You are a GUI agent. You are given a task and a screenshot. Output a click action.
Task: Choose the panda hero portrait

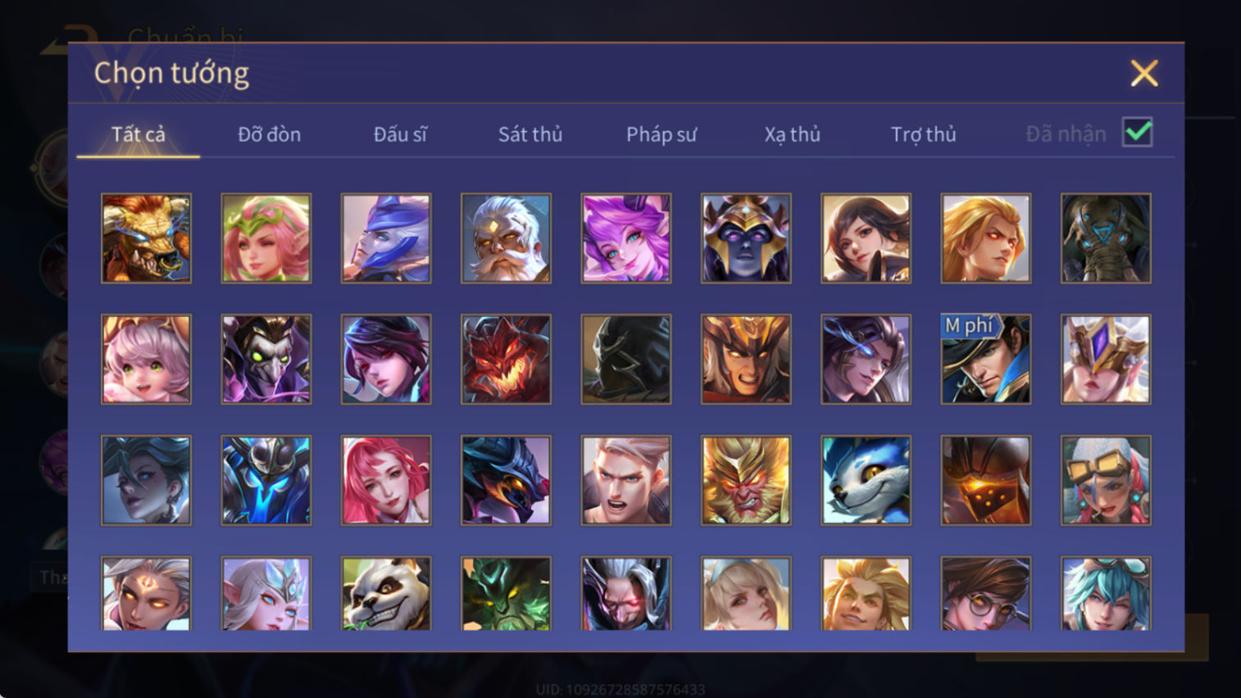pyautogui.click(x=386, y=593)
